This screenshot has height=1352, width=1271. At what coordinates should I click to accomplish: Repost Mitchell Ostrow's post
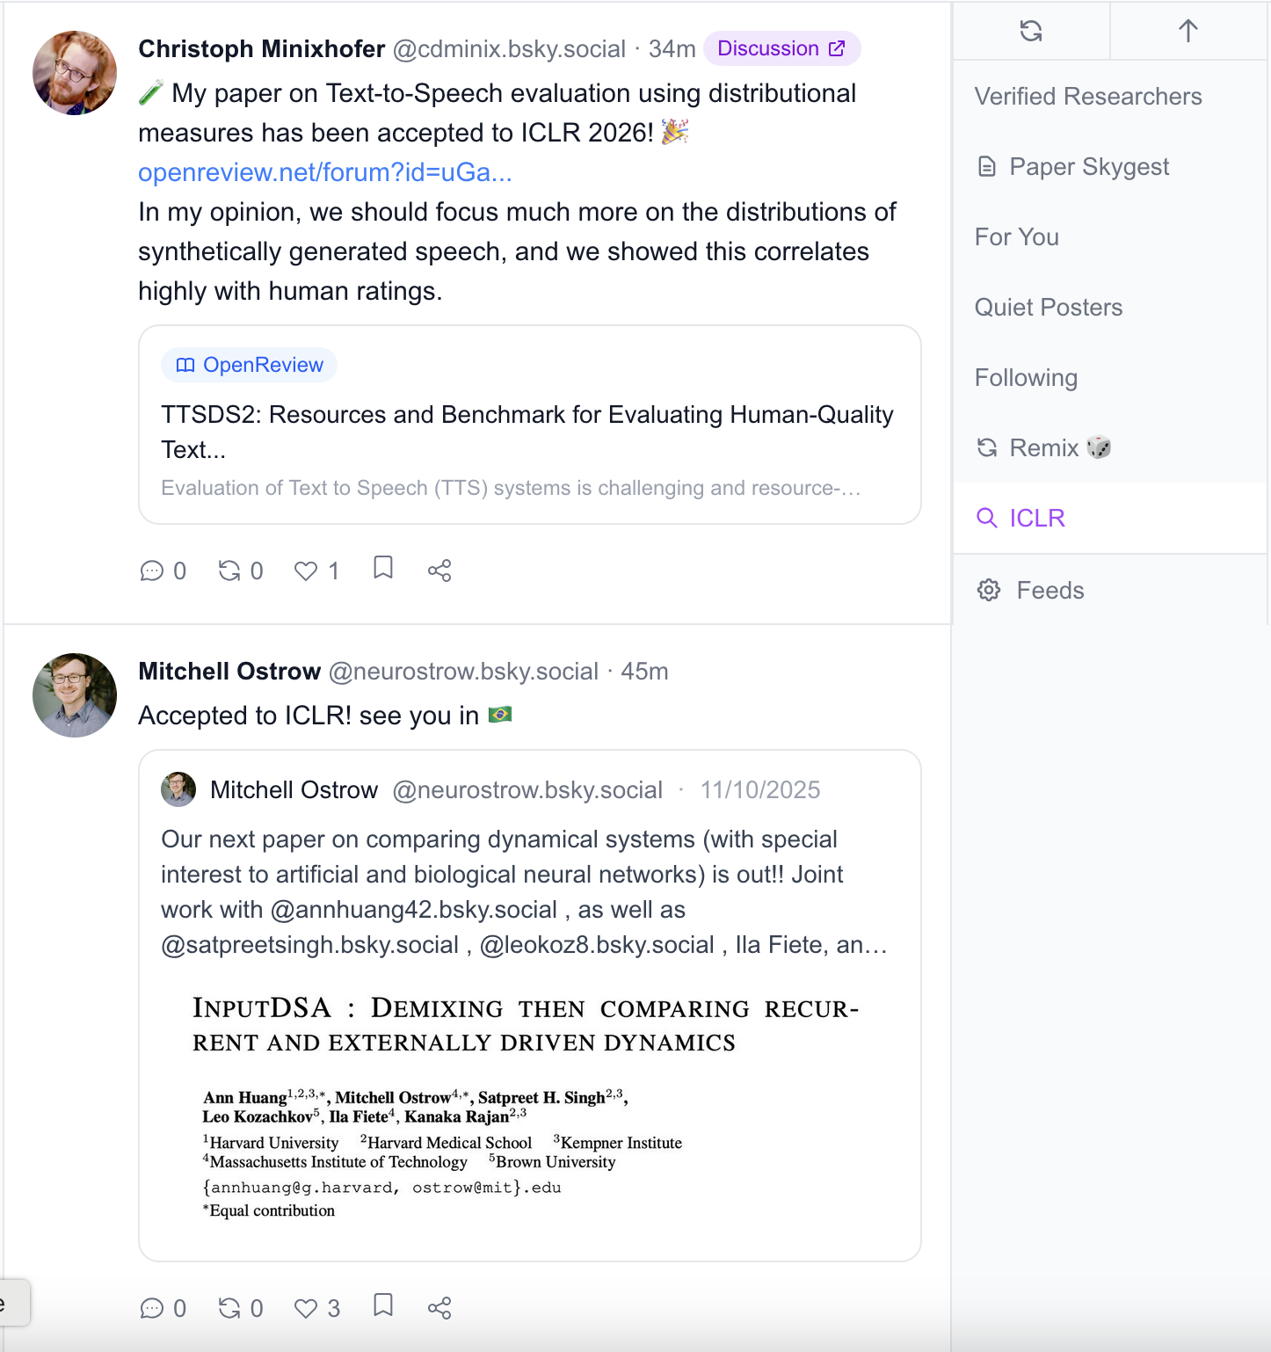(230, 1309)
